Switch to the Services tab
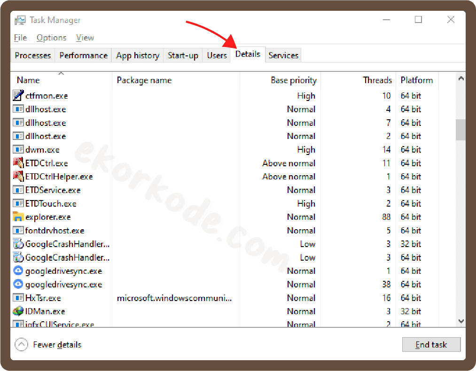The height and width of the screenshot is (371, 476). 283,55
